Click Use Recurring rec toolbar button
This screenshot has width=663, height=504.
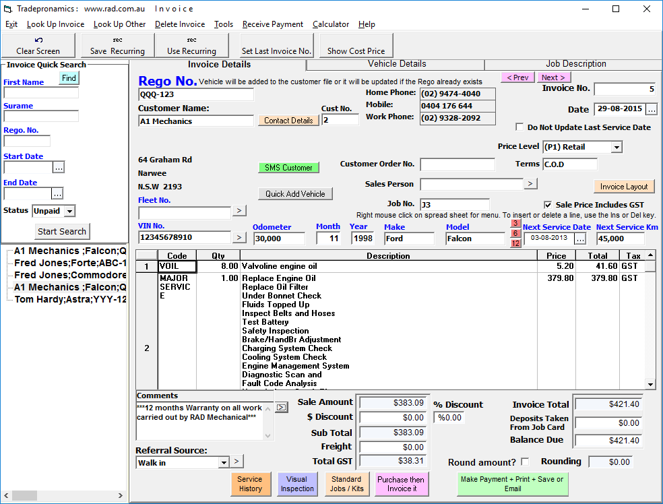(191, 45)
